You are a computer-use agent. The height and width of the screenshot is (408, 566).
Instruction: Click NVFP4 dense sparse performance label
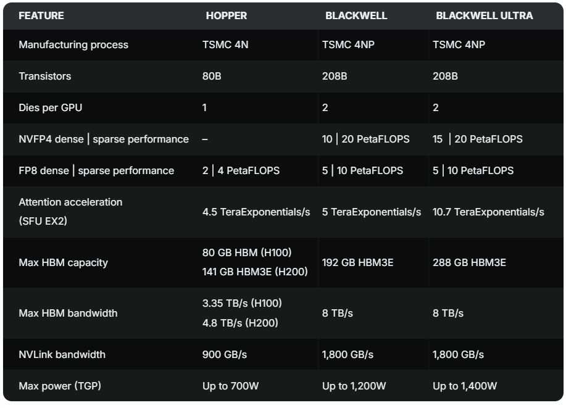tap(104, 139)
